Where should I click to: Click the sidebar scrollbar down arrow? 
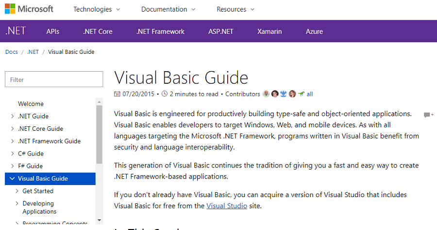coord(99,220)
